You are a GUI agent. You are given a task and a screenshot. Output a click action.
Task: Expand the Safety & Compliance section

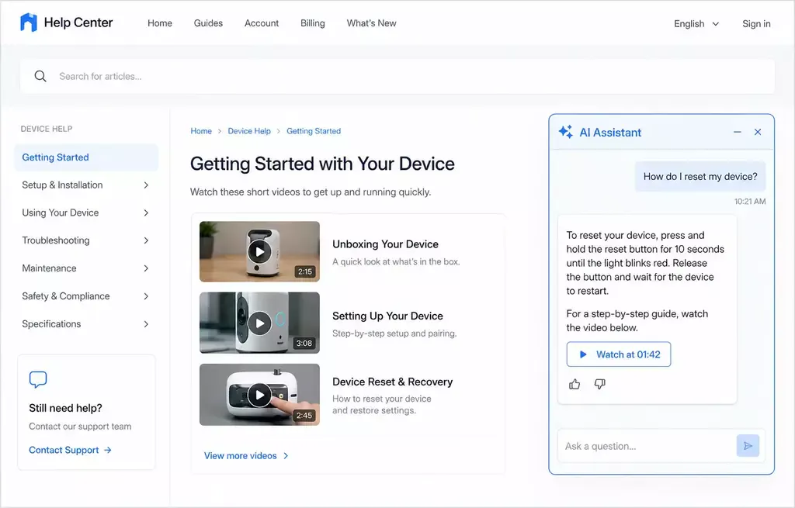86,296
